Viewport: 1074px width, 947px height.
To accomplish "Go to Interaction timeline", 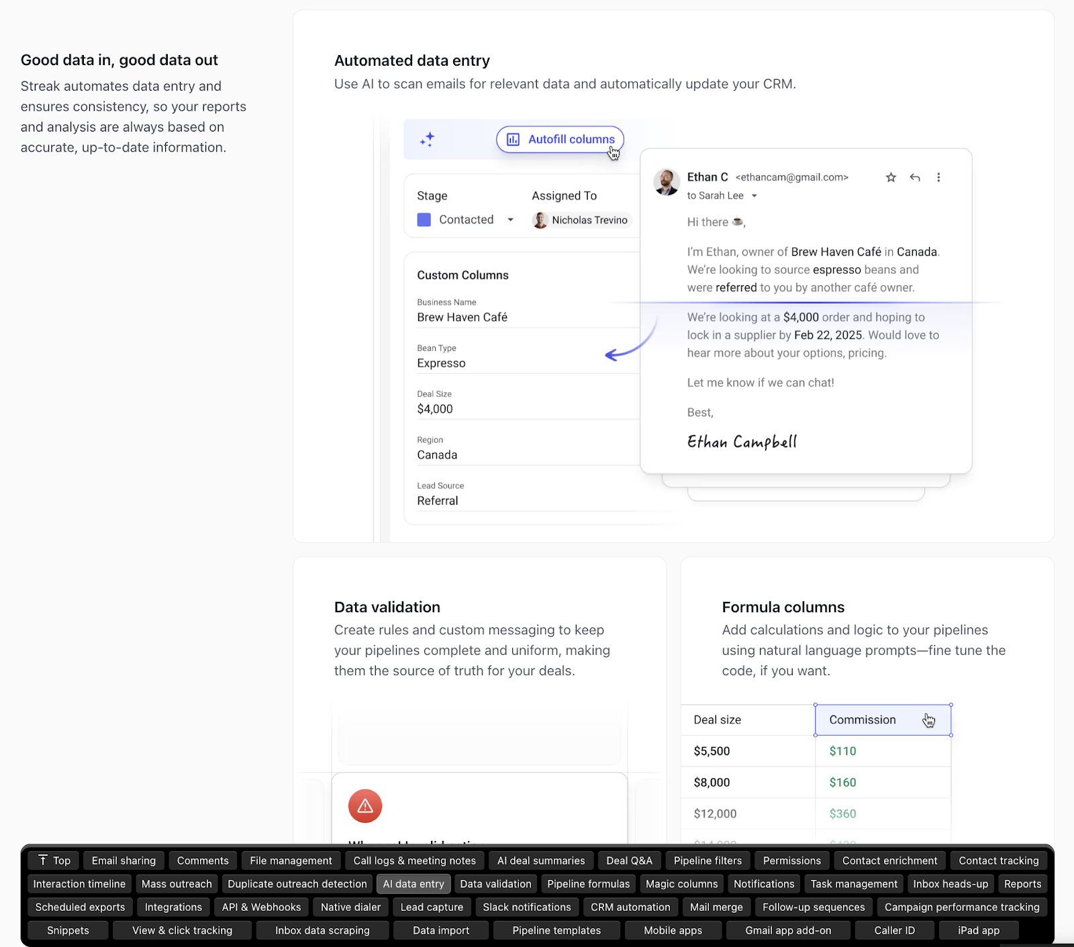I will (x=79, y=884).
